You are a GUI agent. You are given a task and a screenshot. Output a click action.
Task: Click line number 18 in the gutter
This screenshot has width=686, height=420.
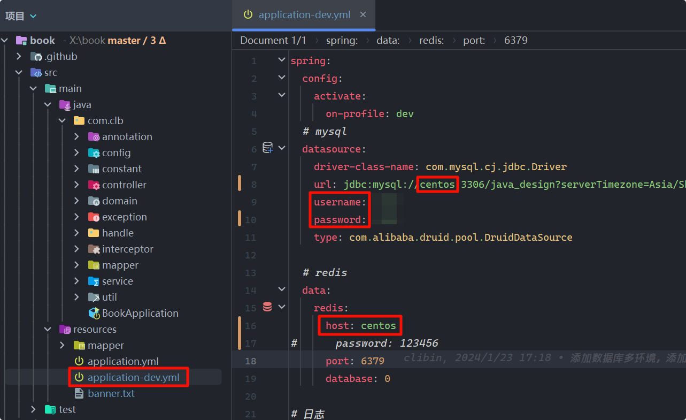click(x=251, y=361)
